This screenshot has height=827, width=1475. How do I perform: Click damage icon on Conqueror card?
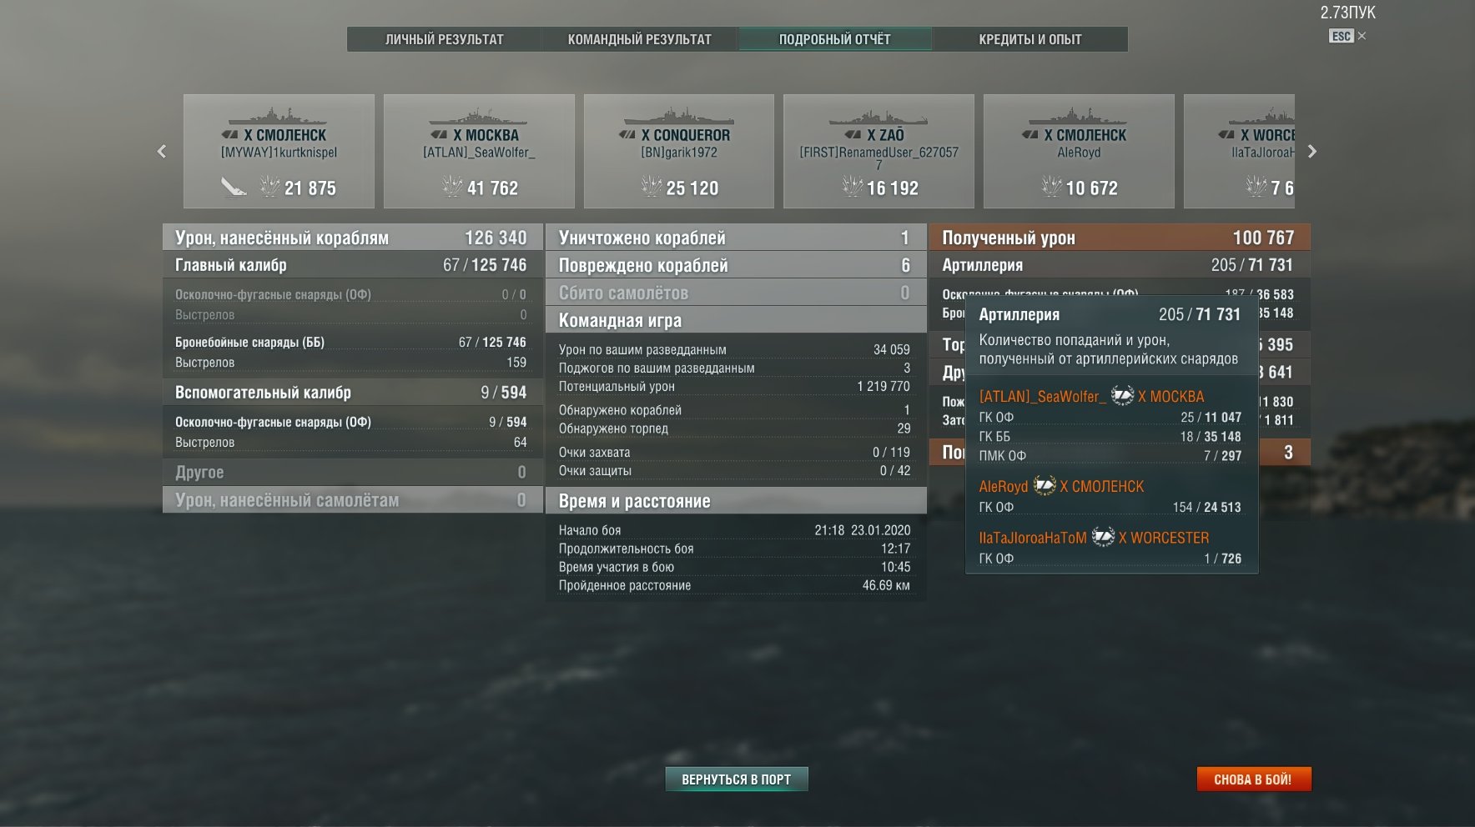point(652,187)
